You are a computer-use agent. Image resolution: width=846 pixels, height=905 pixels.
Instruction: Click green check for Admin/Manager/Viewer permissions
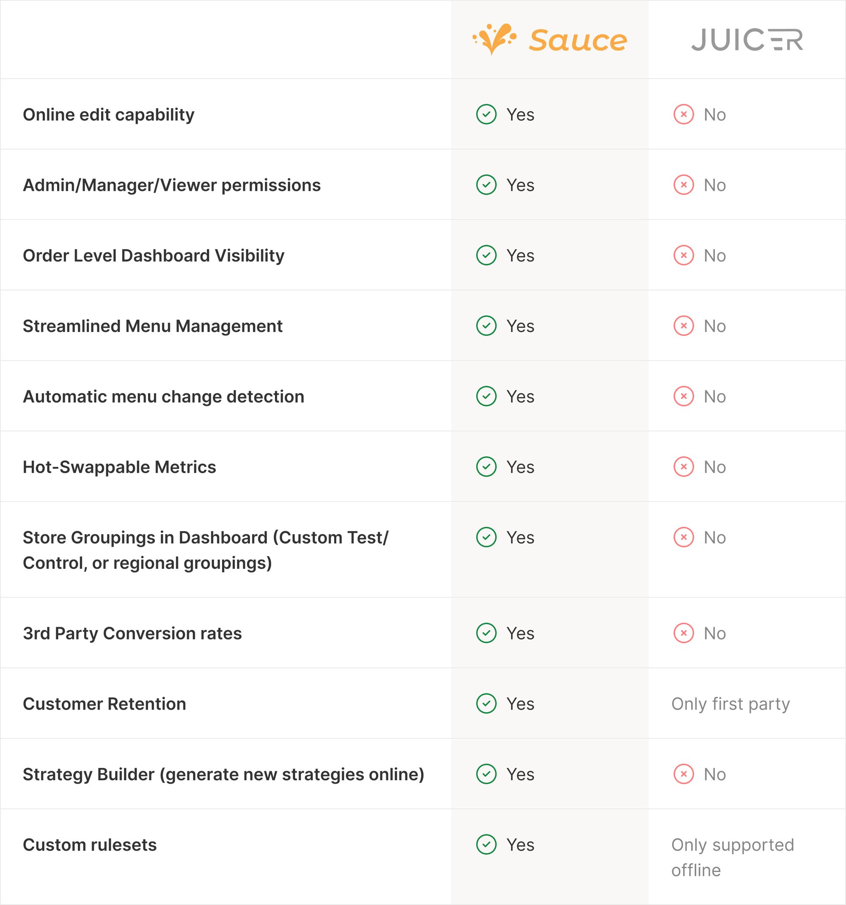coord(486,185)
